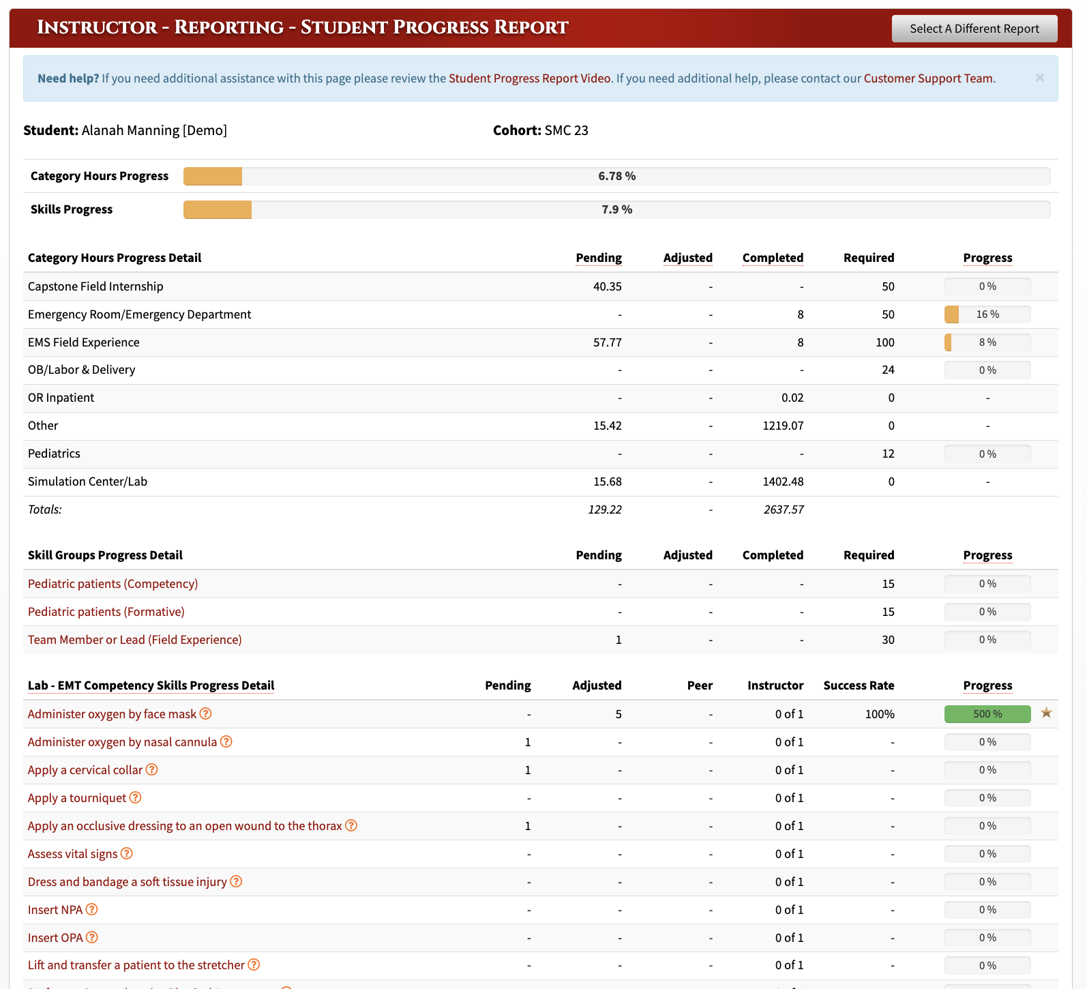This screenshot has width=1087, height=989.
Task: Open Pediatric patients (Competency) skill group
Action: 113,584
